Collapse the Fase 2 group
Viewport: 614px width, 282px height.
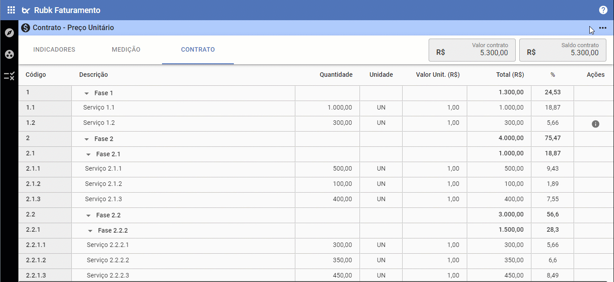tap(87, 139)
